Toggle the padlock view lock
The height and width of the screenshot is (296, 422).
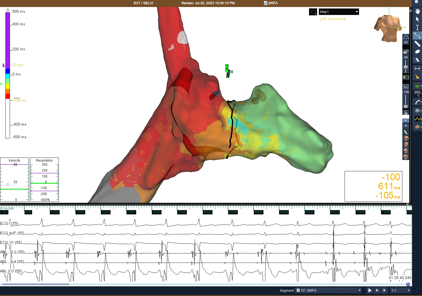[x=406, y=113]
